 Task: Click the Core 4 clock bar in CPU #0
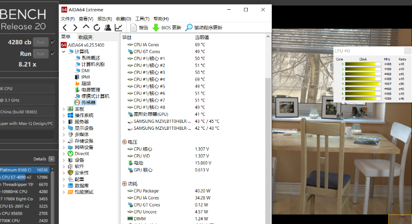(363, 84)
